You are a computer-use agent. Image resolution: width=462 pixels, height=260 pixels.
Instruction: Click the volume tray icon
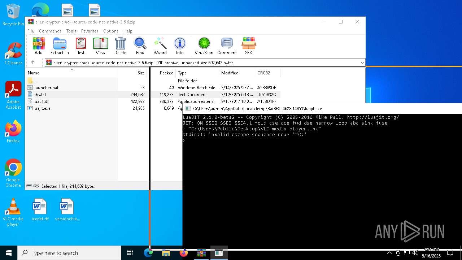coord(415,253)
